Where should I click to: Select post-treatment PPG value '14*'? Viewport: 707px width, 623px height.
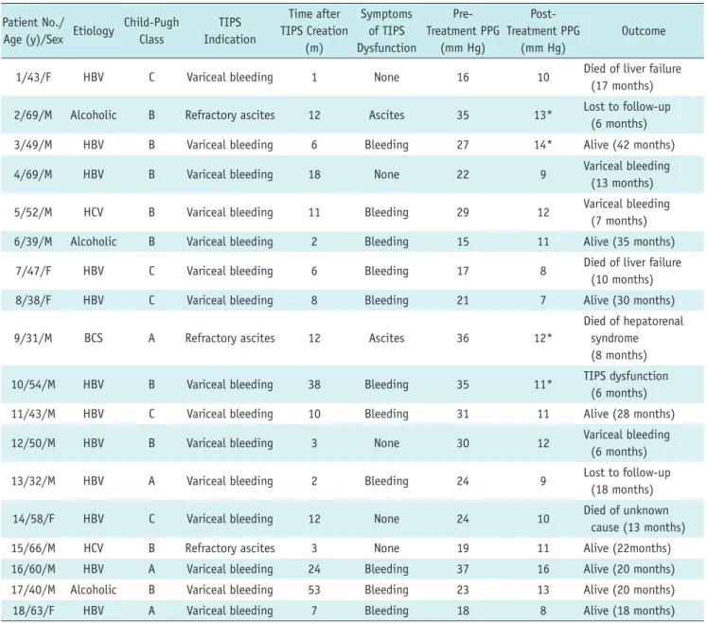pos(543,145)
